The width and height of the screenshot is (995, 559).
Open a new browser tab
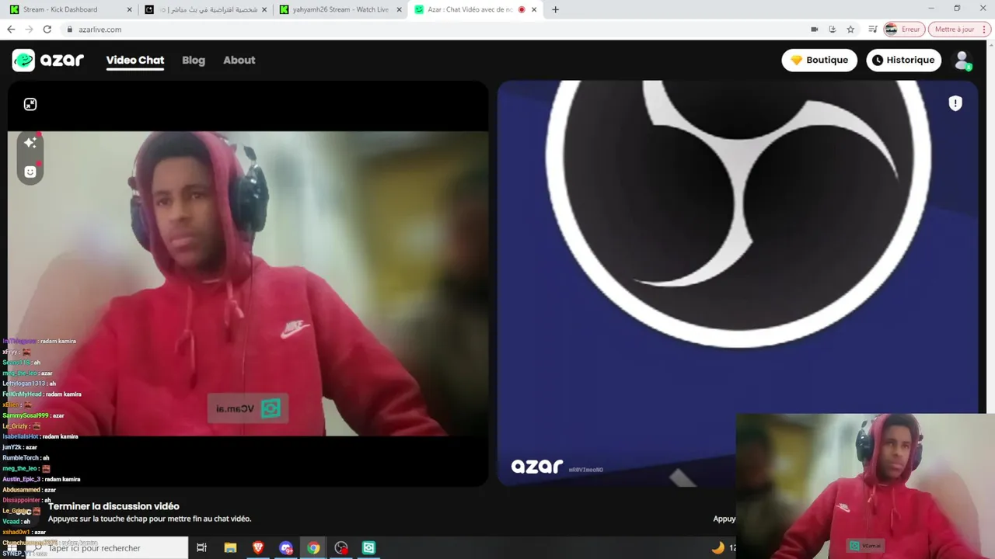[555, 9]
